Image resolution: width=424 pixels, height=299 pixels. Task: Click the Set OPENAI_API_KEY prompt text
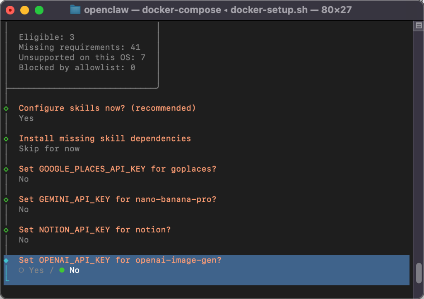coord(120,260)
